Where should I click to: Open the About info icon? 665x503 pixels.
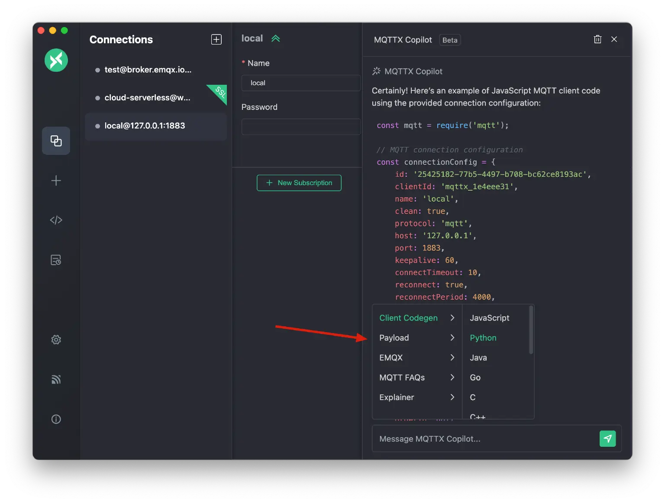click(x=56, y=419)
